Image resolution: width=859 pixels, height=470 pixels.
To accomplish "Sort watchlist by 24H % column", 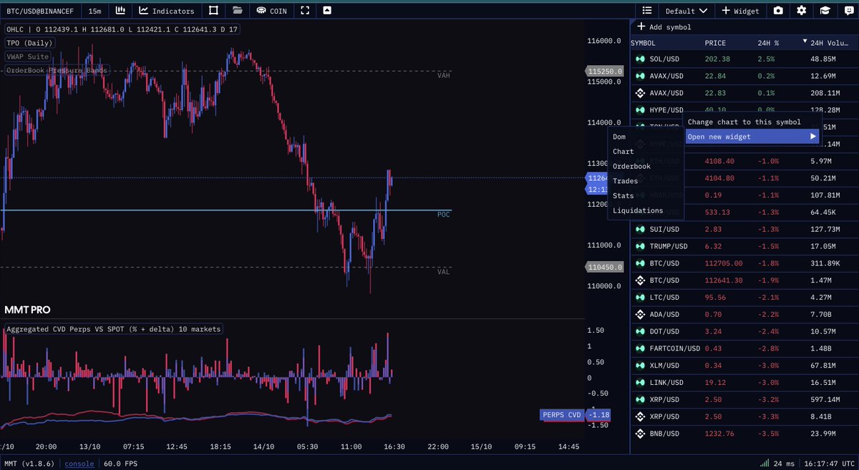I will pyautogui.click(x=770, y=43).
